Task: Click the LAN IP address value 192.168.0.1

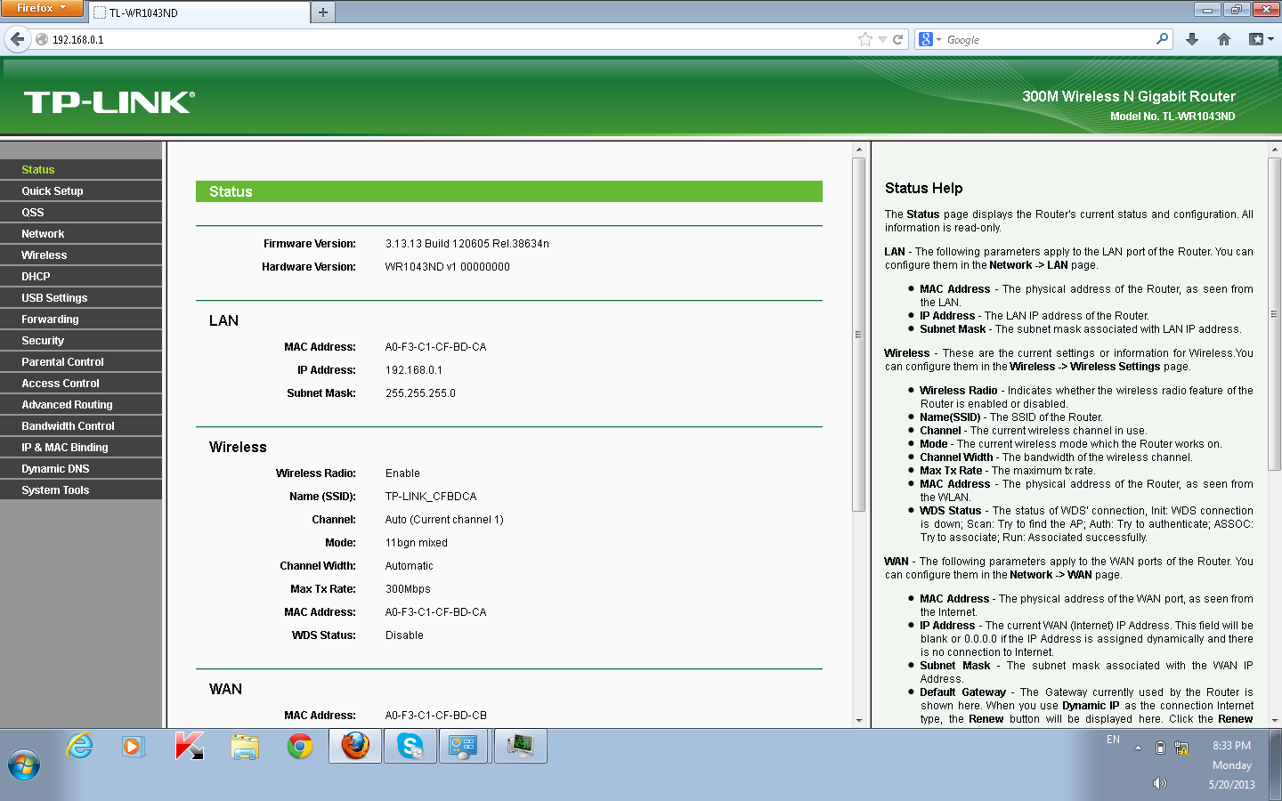Action: coord(414,370)
